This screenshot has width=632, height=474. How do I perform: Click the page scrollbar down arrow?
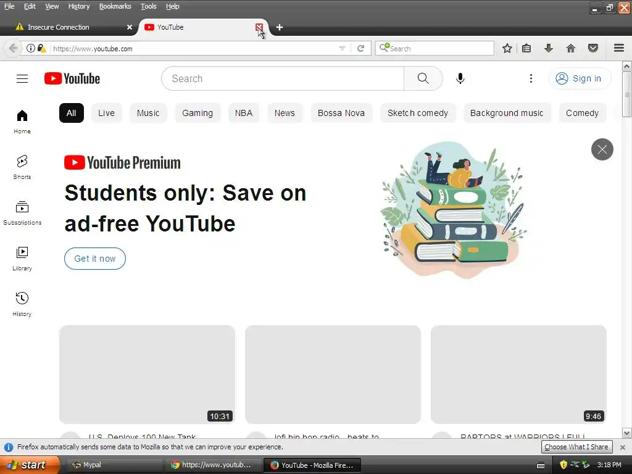coord(626,433)
